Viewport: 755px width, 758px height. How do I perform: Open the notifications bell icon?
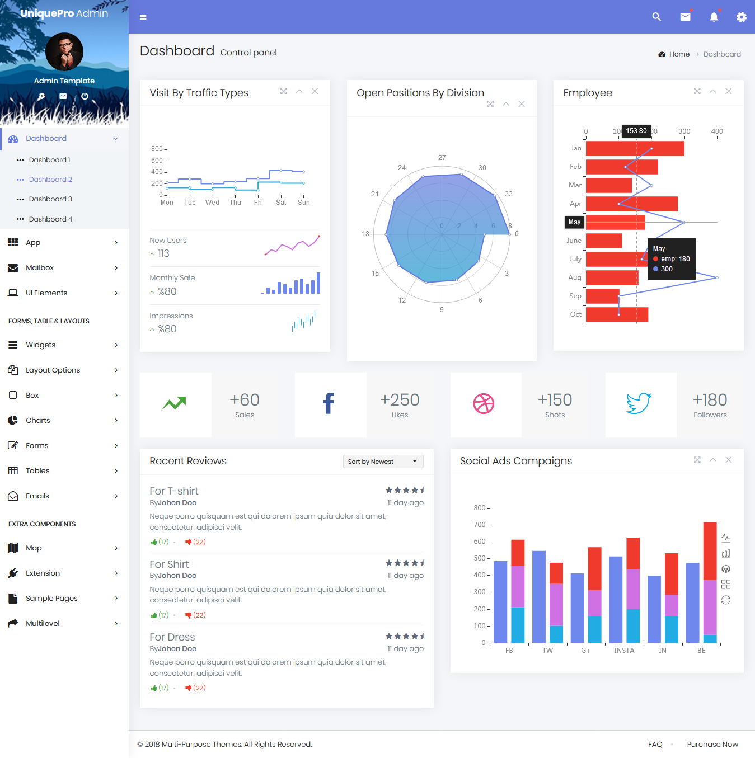[714, 17]
